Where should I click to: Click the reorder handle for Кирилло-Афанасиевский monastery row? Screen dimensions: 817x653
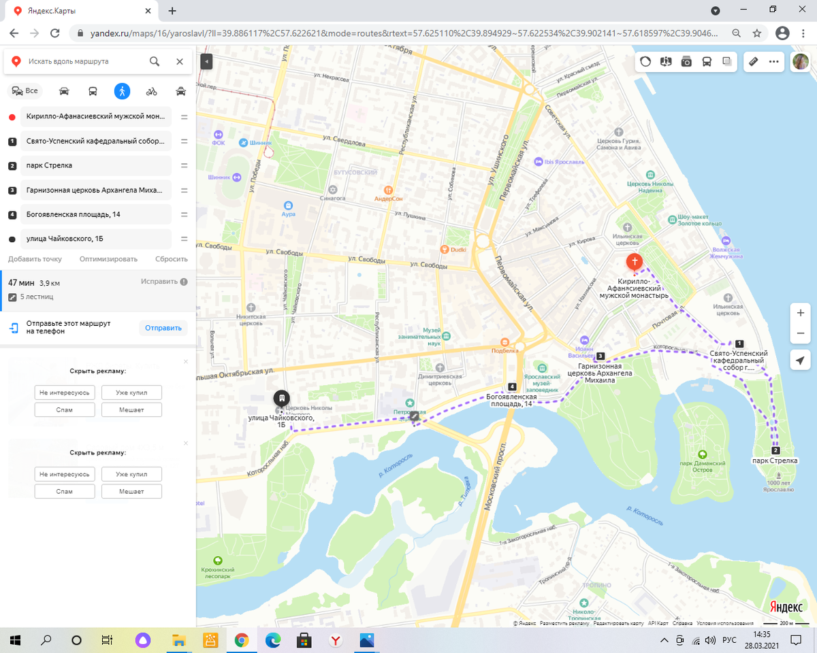pyautogui.click(x=184, y=116)
